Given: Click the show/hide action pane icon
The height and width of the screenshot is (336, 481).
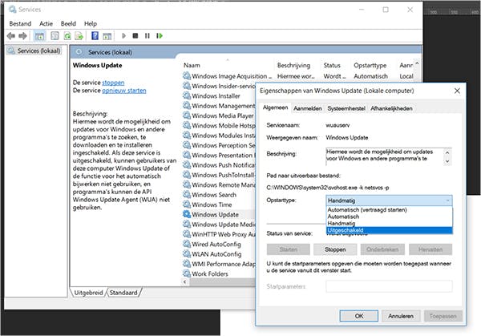Looking at the screenshot, I should pos(107,36).
